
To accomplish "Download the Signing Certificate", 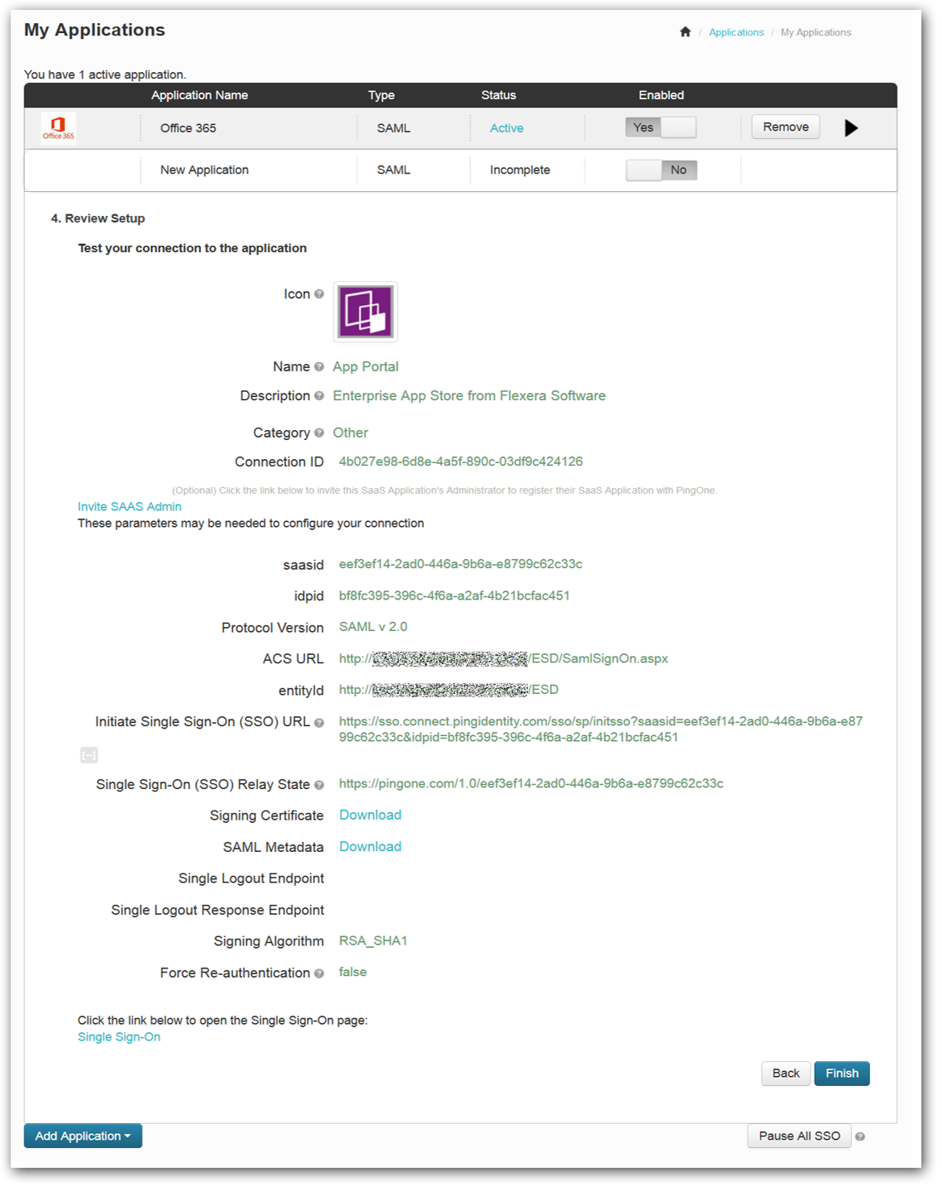I will (370, 815).
